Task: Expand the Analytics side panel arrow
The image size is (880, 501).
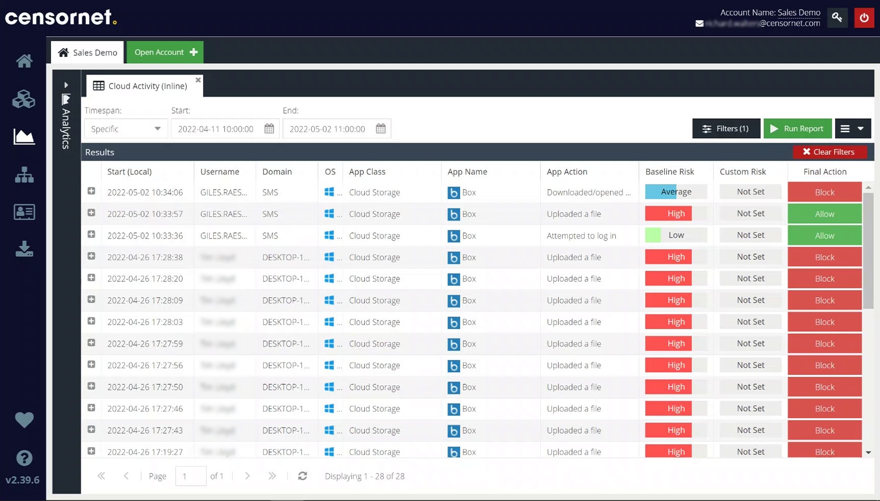Action: pos(66,85)
